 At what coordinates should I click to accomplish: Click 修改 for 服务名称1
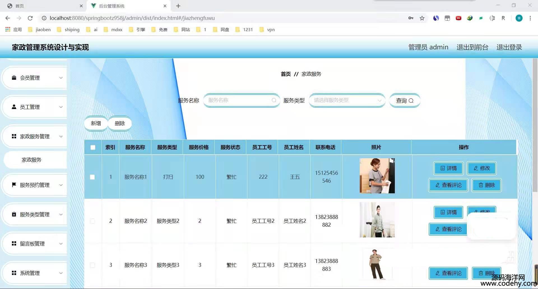[x=482, y=168]
